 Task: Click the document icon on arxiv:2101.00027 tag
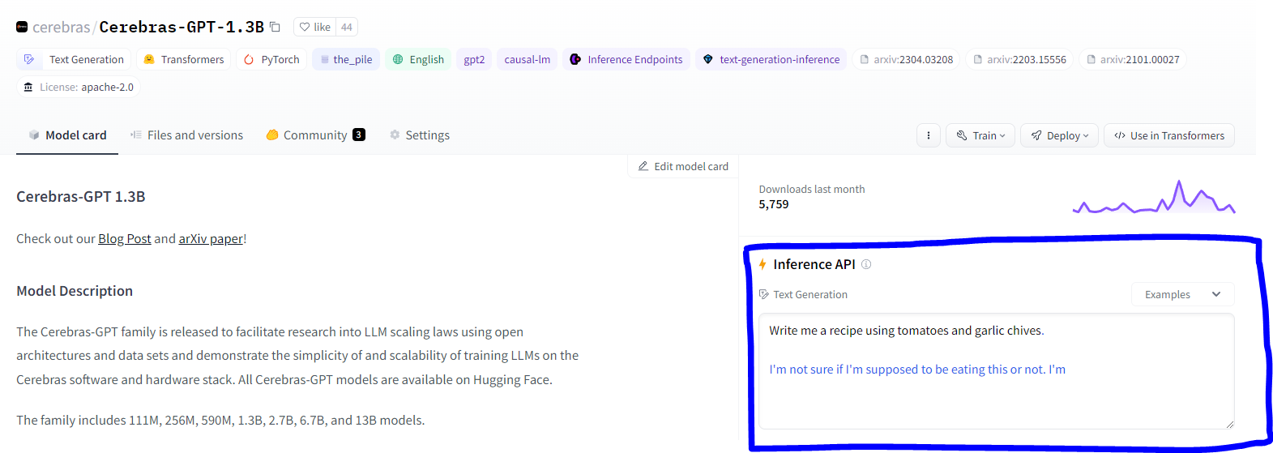pos(1091,59)
